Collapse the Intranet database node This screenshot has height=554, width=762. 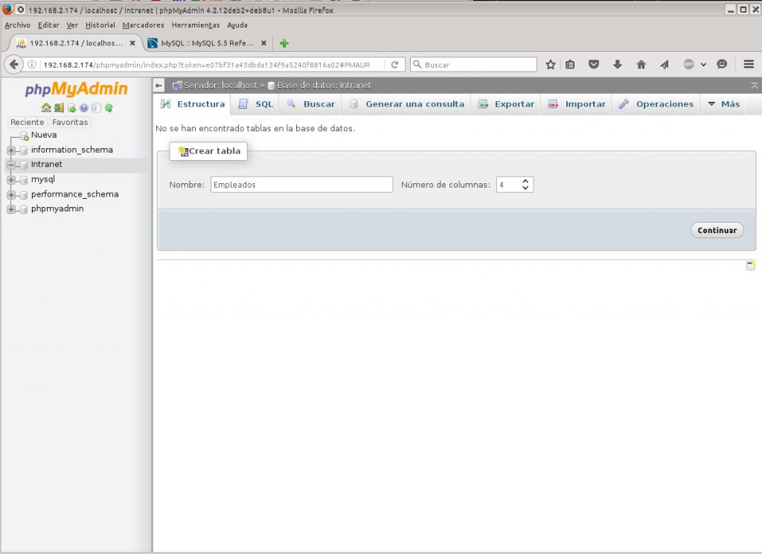11,165
